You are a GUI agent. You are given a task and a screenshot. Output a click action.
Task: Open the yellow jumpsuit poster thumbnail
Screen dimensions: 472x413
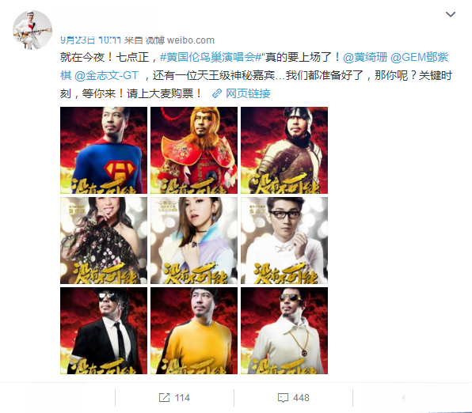point(194,331)
